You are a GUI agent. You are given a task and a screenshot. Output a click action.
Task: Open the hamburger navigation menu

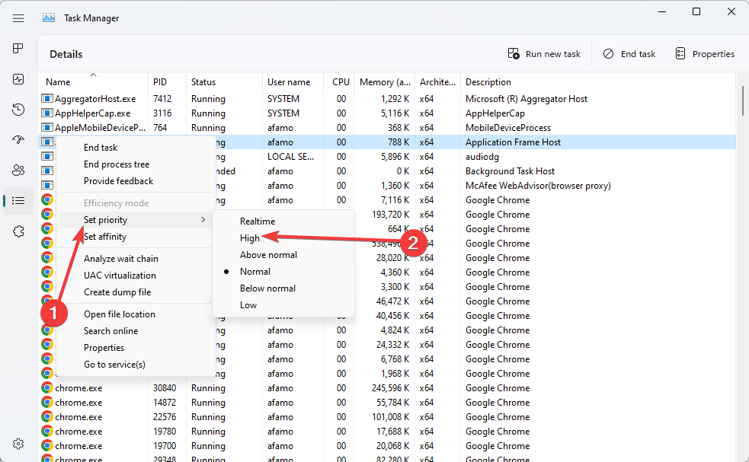tap(18, 18)
